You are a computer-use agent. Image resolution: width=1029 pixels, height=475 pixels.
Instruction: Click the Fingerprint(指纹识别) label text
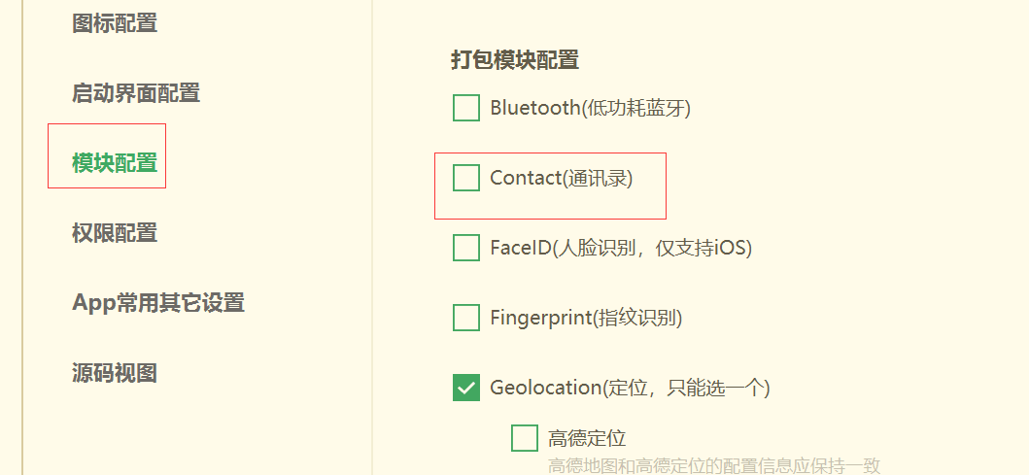click(586, 318)
